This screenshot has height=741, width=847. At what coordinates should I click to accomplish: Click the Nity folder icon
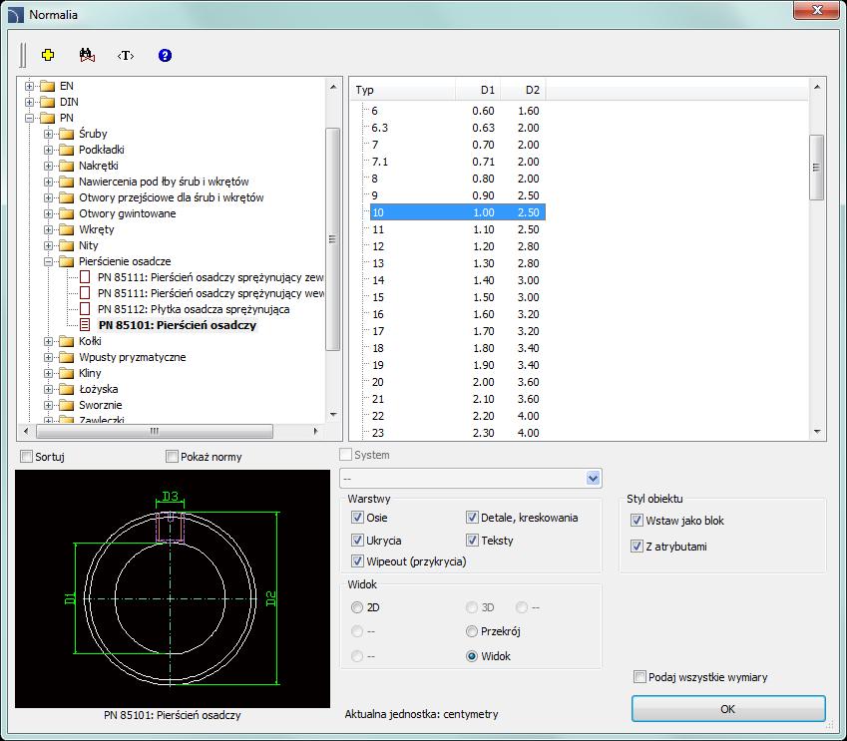pos(67,245)
